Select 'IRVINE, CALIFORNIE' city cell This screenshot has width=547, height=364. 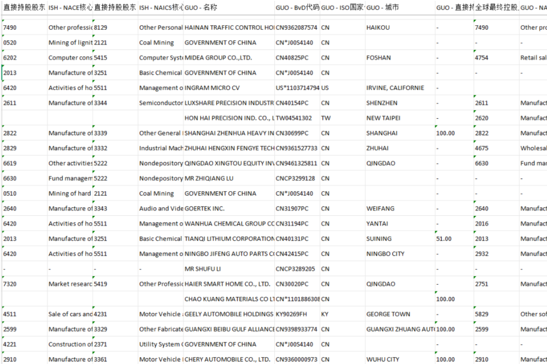click(400, 88)
